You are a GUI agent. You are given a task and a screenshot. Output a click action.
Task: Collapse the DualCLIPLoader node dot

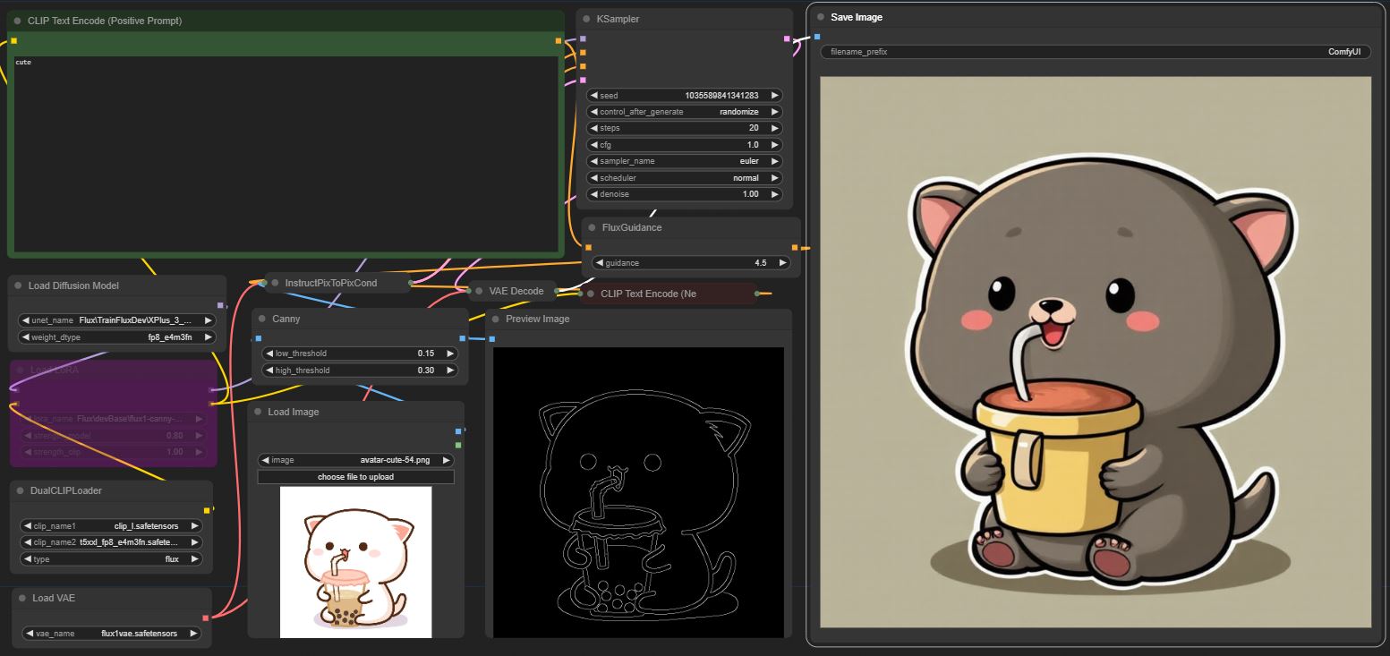(21, 490)
